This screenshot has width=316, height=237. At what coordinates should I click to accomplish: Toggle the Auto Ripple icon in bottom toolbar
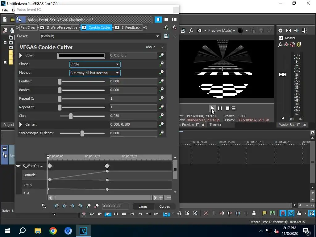[299, 213]
